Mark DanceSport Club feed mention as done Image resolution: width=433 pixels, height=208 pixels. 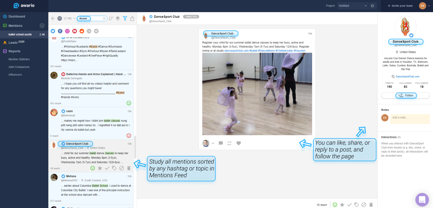107,168
